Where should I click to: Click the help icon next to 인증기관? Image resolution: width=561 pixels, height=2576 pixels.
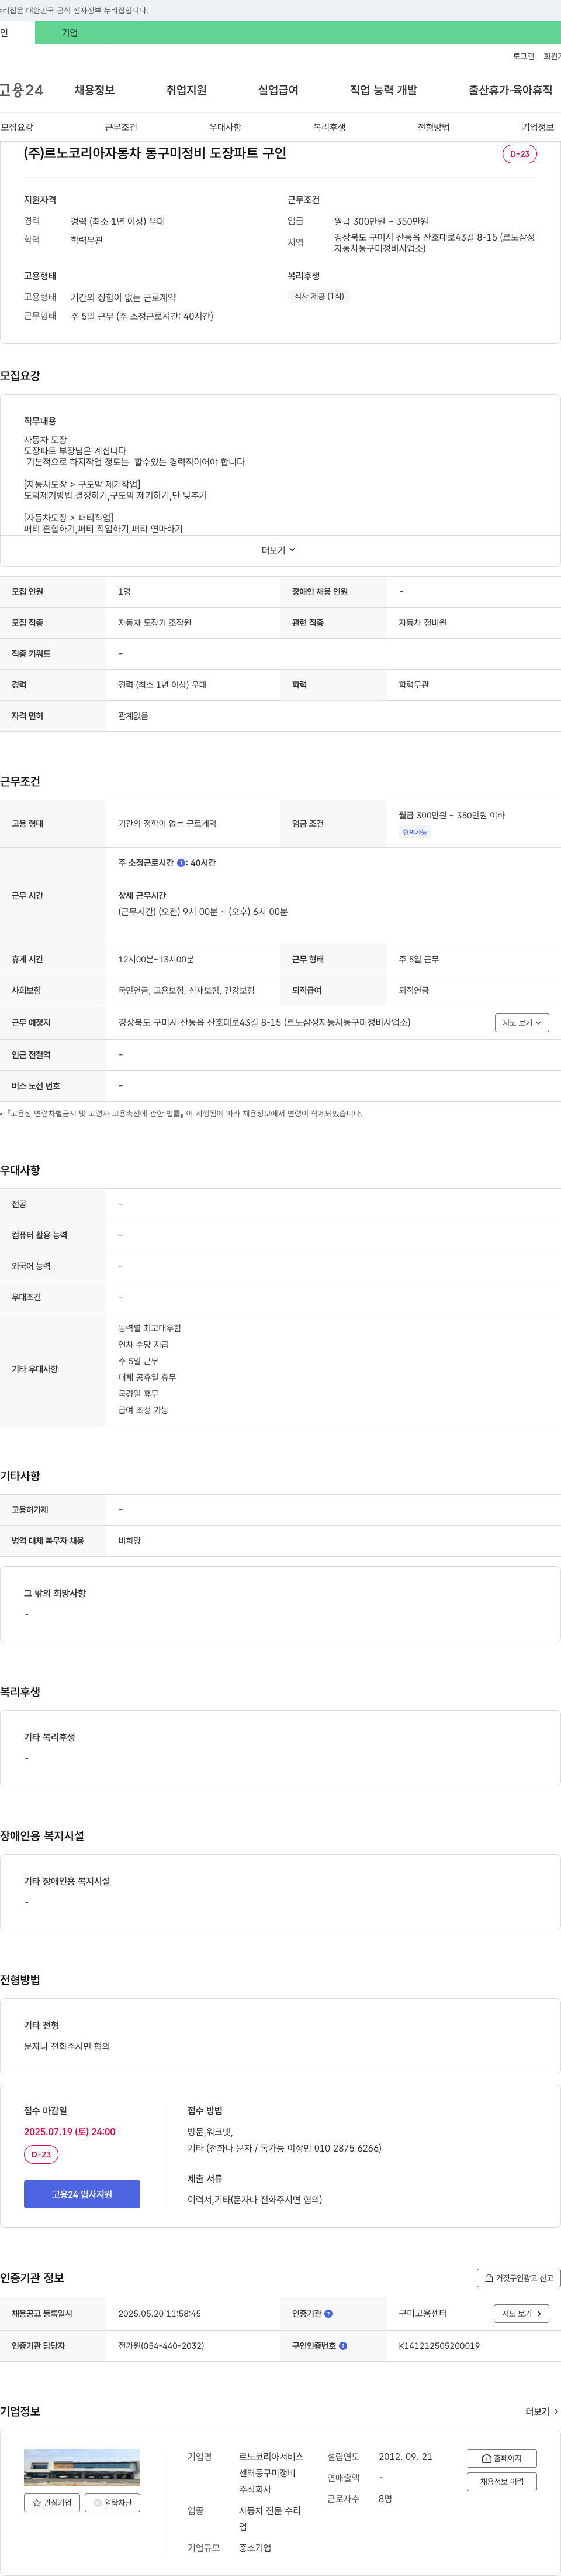coord(328,2313)
